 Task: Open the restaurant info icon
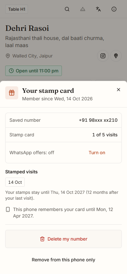(x=114, y=9)
